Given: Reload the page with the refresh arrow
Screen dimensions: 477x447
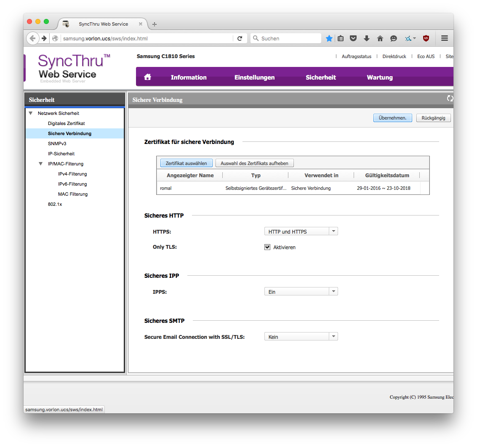Looking at the screenshot, I should (240, 38).
